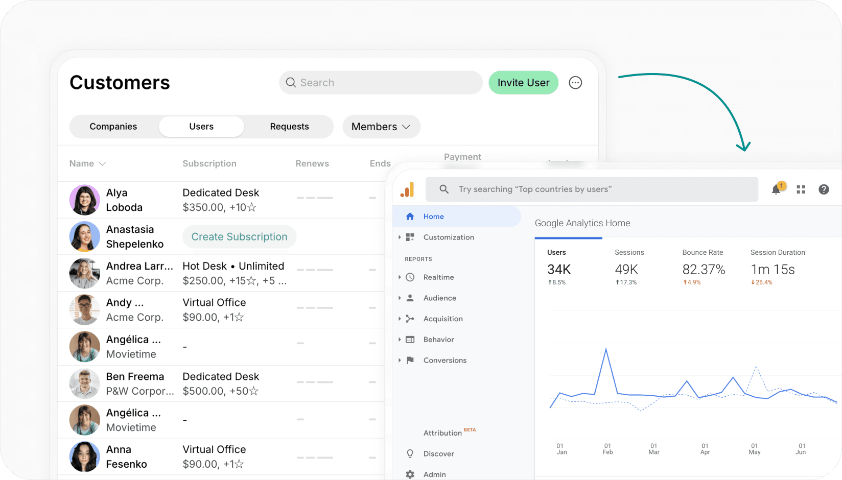Click the Conversions flag icon
Screen dimensions: 842x480
(410, 361)
